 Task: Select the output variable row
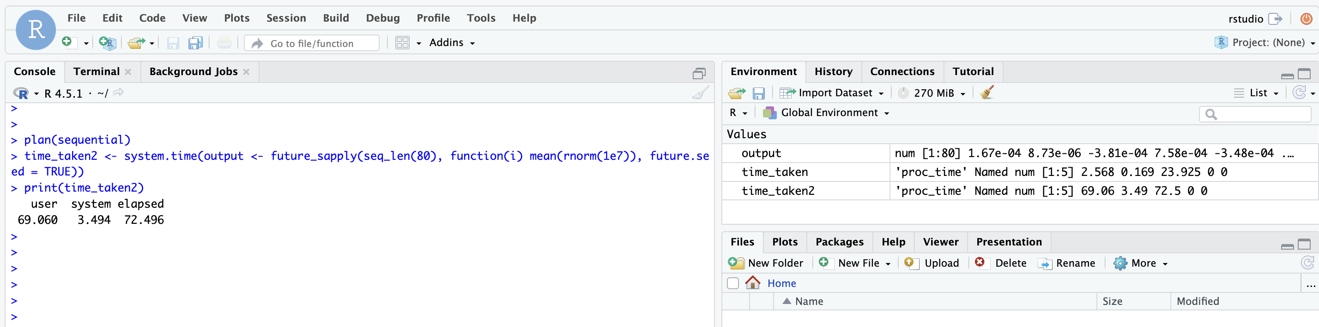pos(1019,153)
